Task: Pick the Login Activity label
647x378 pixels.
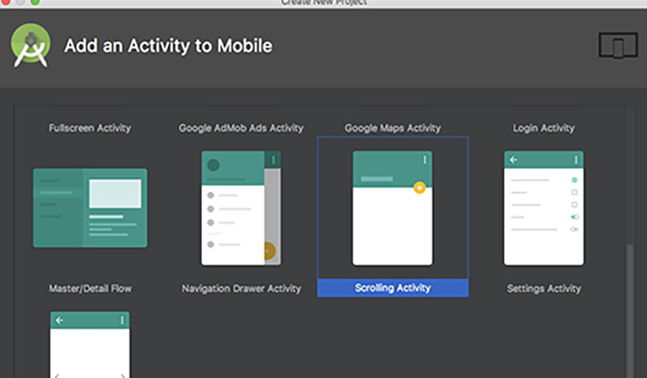Action: point(544,129)
